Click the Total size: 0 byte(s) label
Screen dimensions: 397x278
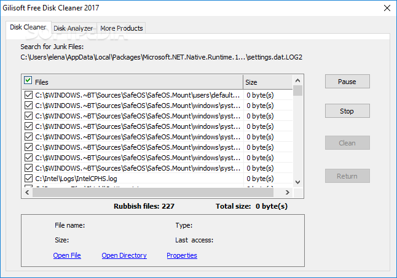click(x=251, y=206)
